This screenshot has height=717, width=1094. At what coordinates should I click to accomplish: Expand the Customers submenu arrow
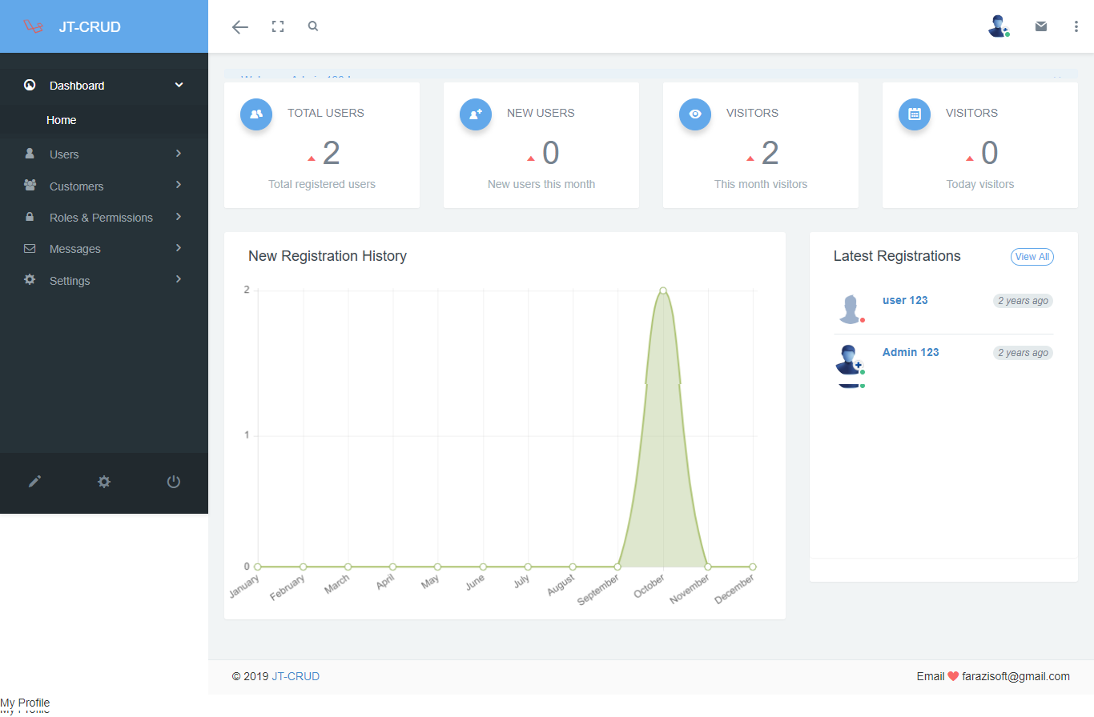click(179, 185)
